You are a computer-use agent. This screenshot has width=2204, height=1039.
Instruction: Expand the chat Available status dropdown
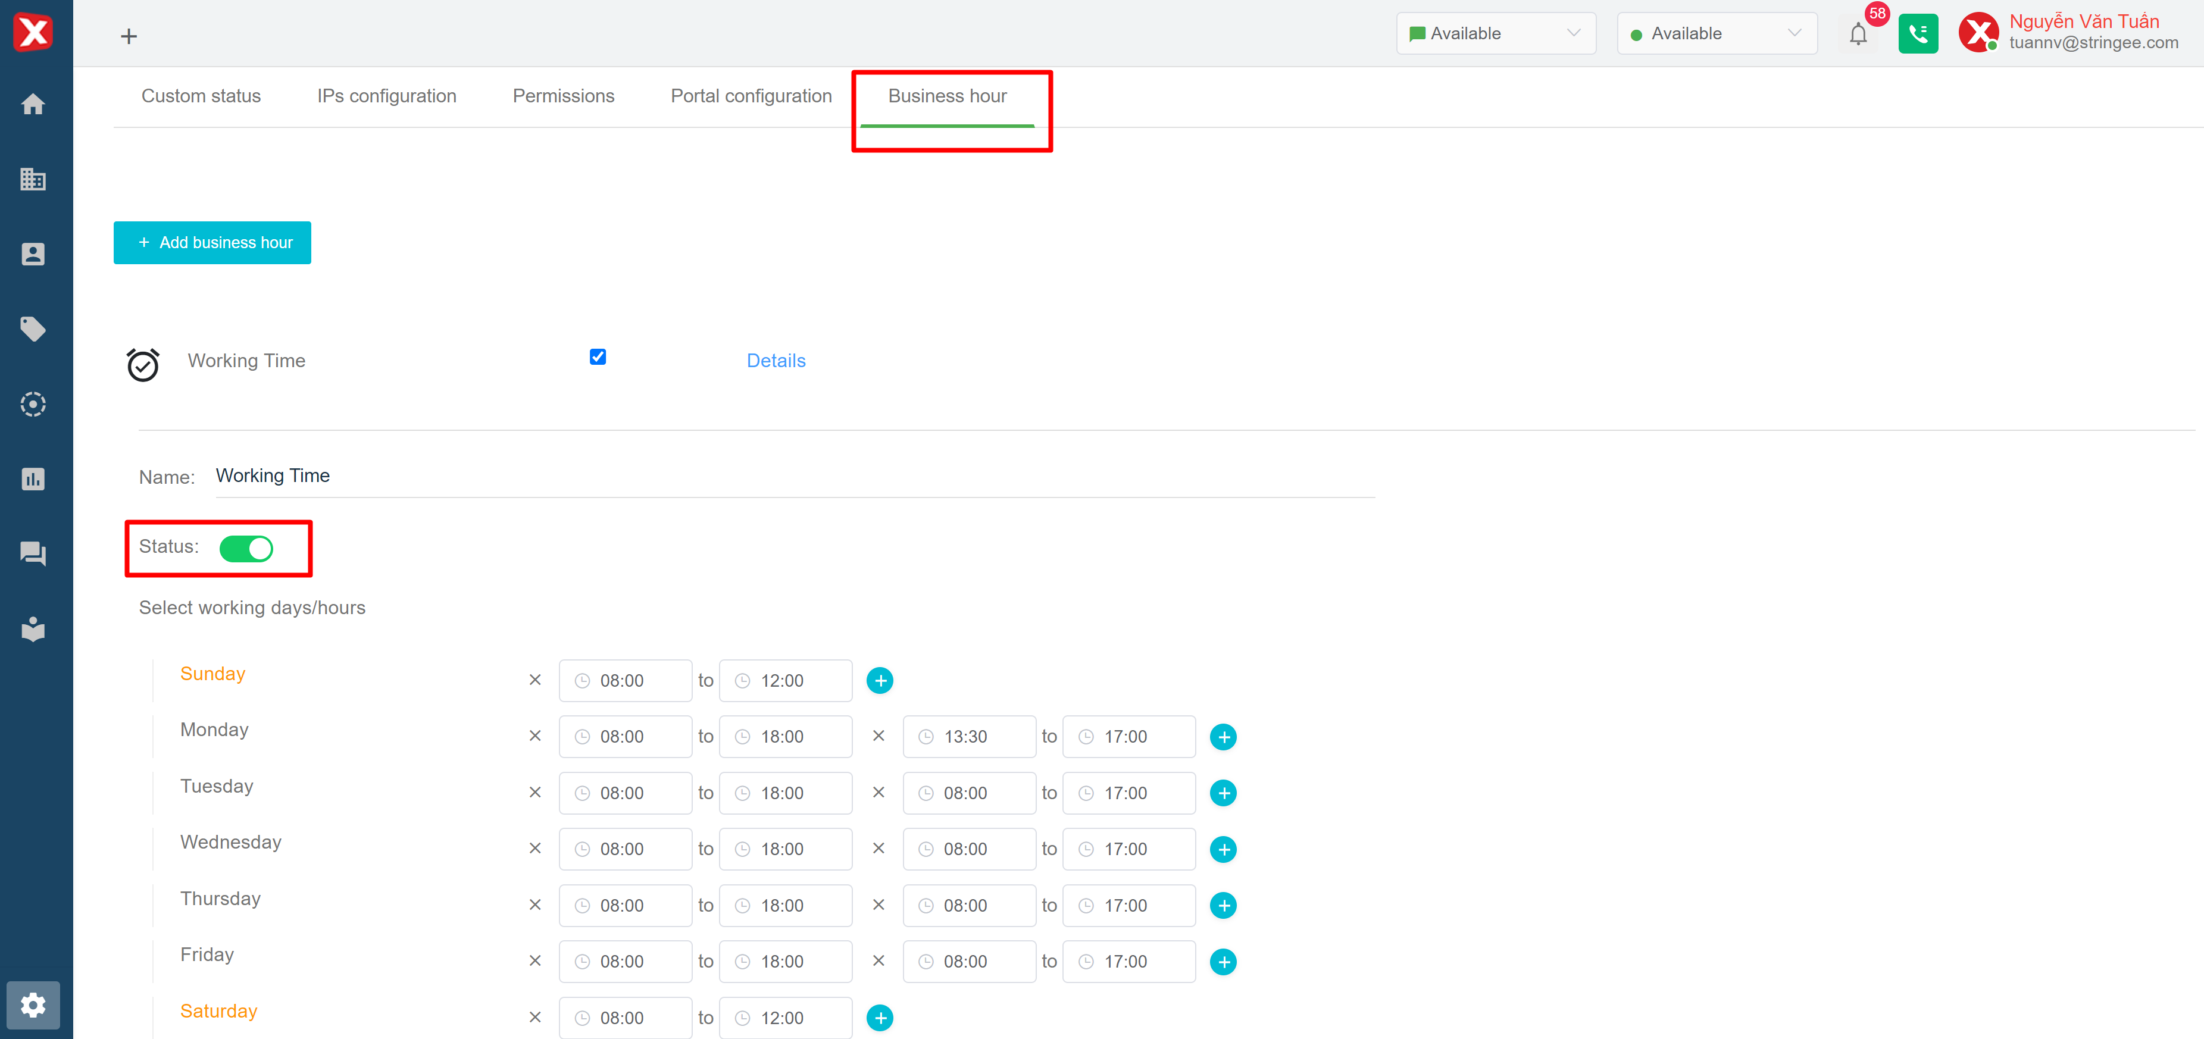[1496, 33]
